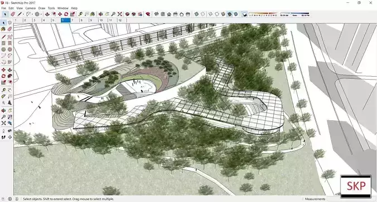Toggle X-Ray face style

coord(196,14)
